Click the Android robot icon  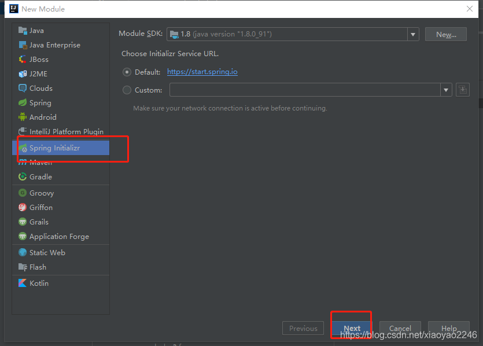pyautogui.click(x=23, y=117)
